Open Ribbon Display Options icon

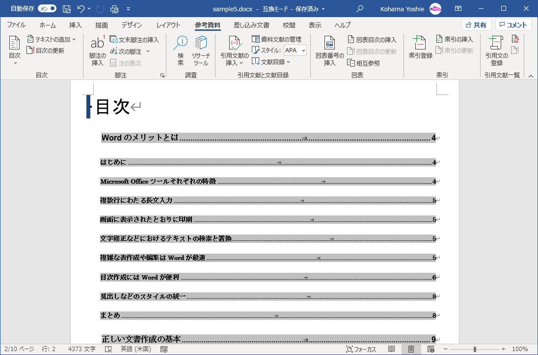tap(458, 8)
